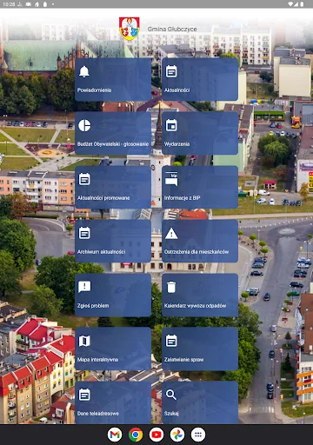313x445 pixels.
Task: Open Kalendarz wywozu odpadów label
Action: (x=196, y=306)
